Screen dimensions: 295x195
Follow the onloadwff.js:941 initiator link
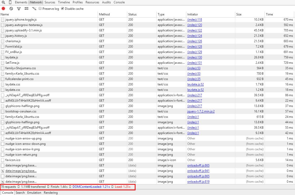pos(198,171)
